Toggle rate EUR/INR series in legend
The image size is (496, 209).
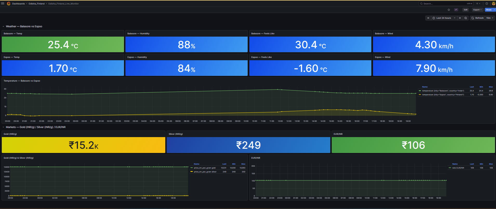(x=458, y=168)
